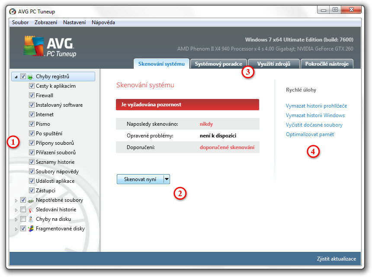The image size is (372, 277).
Task: Click Optimalizovat paměť link
Action: pyautogui.click(x=310, y=134)
